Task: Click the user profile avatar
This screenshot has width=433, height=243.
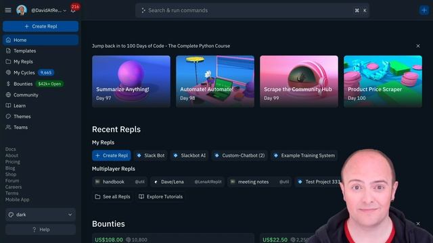Action: click(22, 10)
